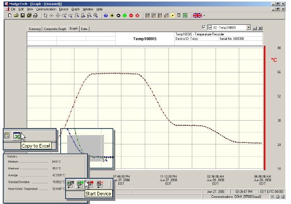
Task: Open the language flag dropdown arrow
Action: tap(204, 16)
